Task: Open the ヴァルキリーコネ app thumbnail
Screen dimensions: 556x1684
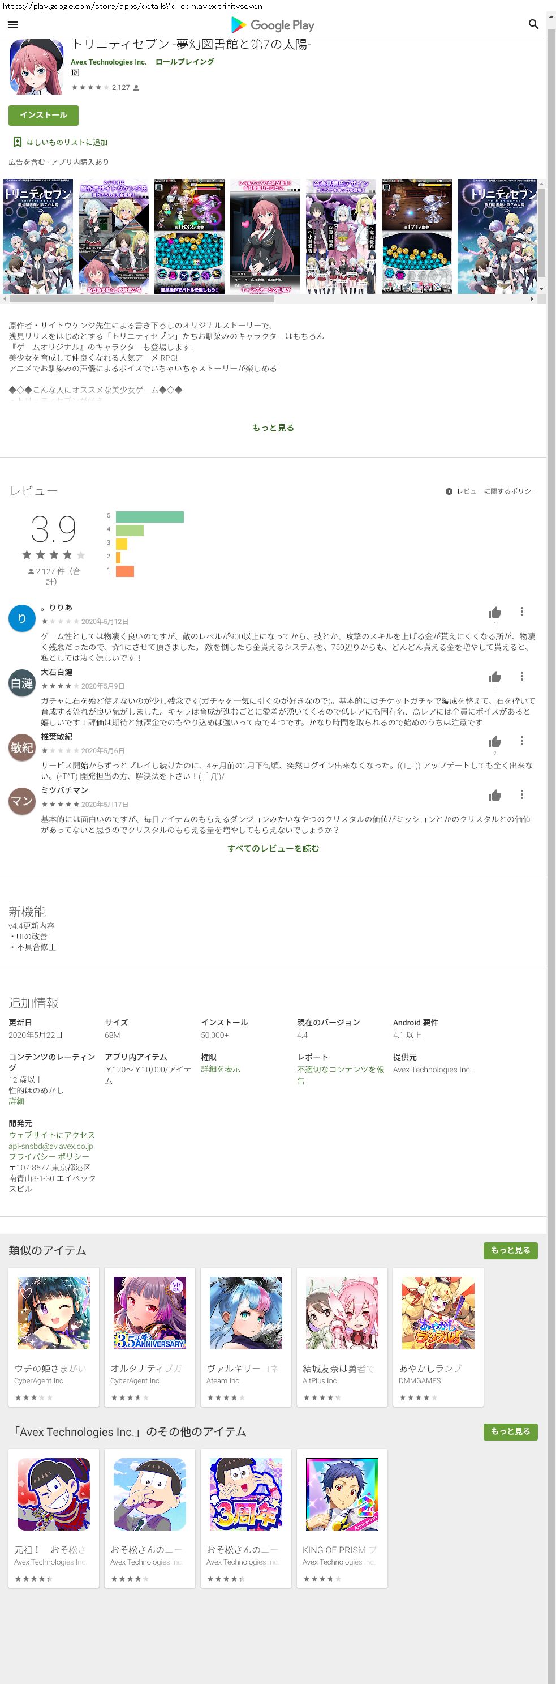Action: tap(245, 1313)
